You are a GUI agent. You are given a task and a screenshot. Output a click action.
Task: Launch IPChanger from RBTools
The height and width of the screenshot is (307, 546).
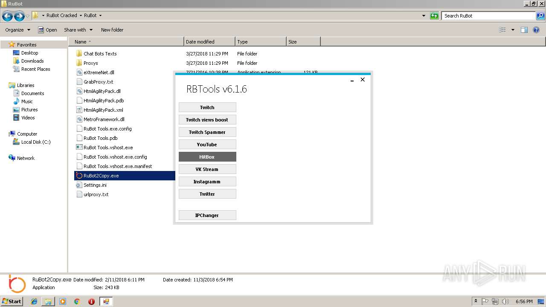point(207,215)
